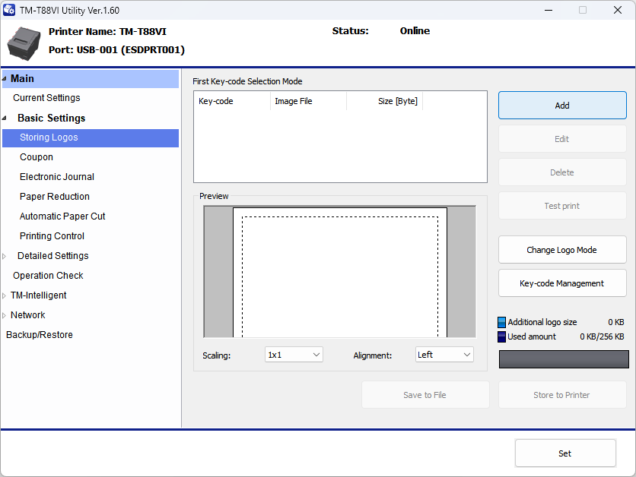This screenshot has width=636, height=477.
Task: Open Key-code Management
Action: point(562,283)
